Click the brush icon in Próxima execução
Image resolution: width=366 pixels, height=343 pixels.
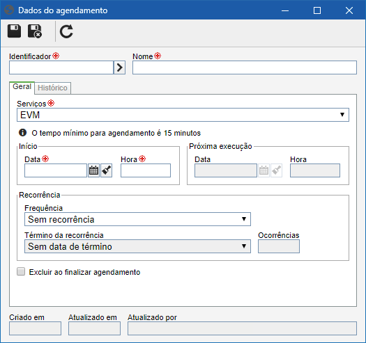276,170
